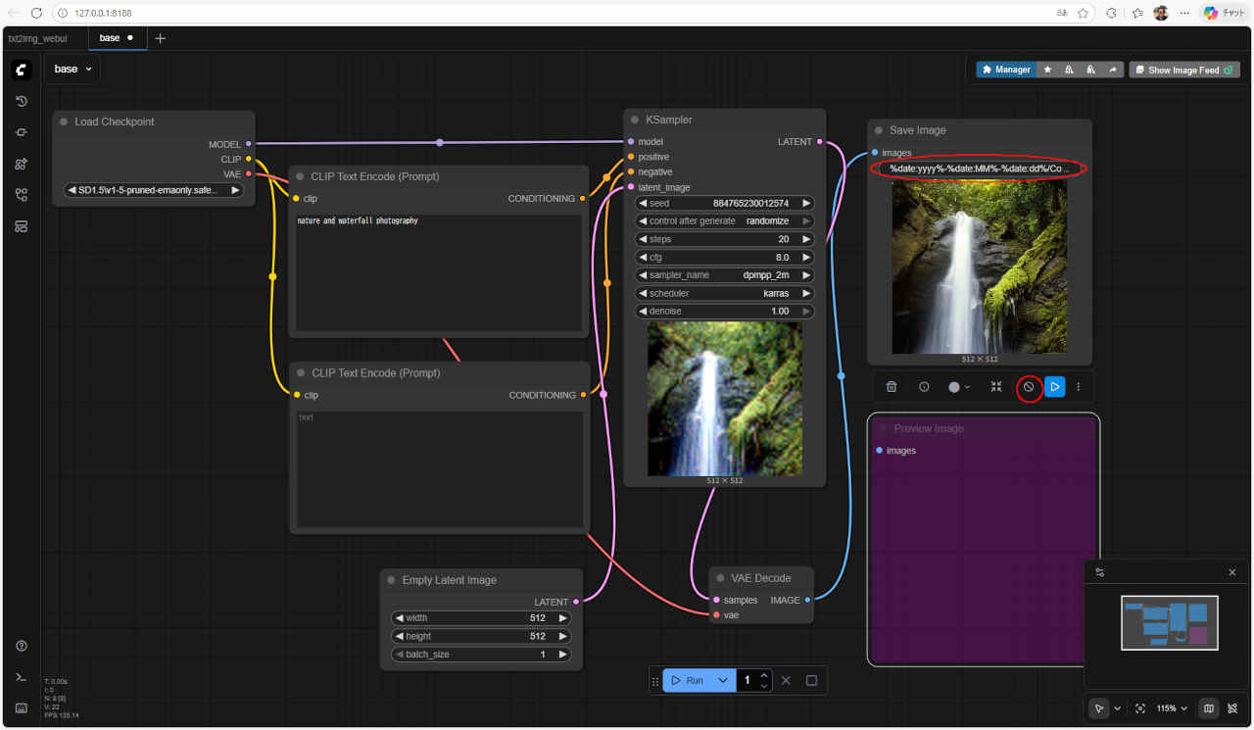Open the node library sidebar icon
1254x730 pixels.
click(22, 164)
